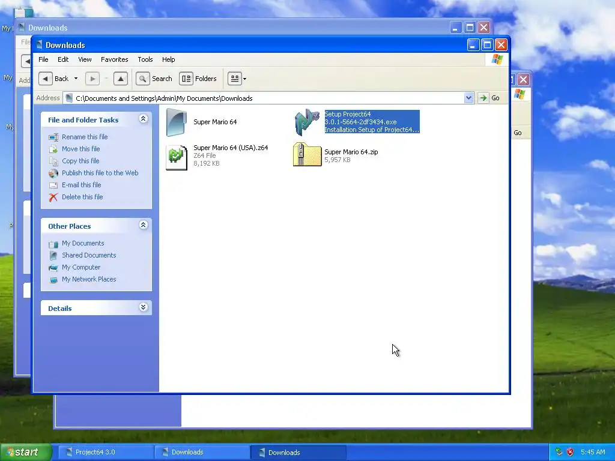615x461 pixels.
Task: Click the Shared Documents folder icon
Action: pyautogui.click(x=53, y=256)
